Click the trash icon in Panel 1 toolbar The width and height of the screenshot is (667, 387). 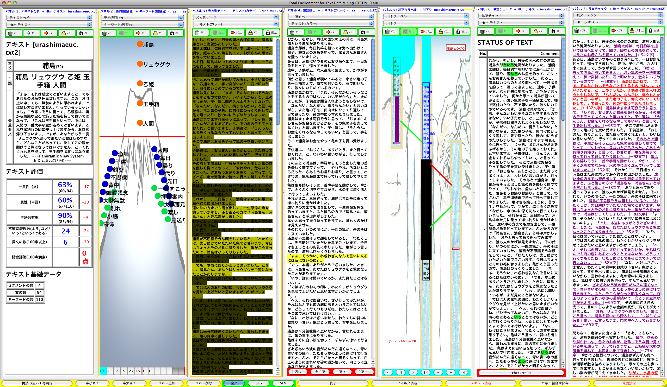tap(11, 33)
